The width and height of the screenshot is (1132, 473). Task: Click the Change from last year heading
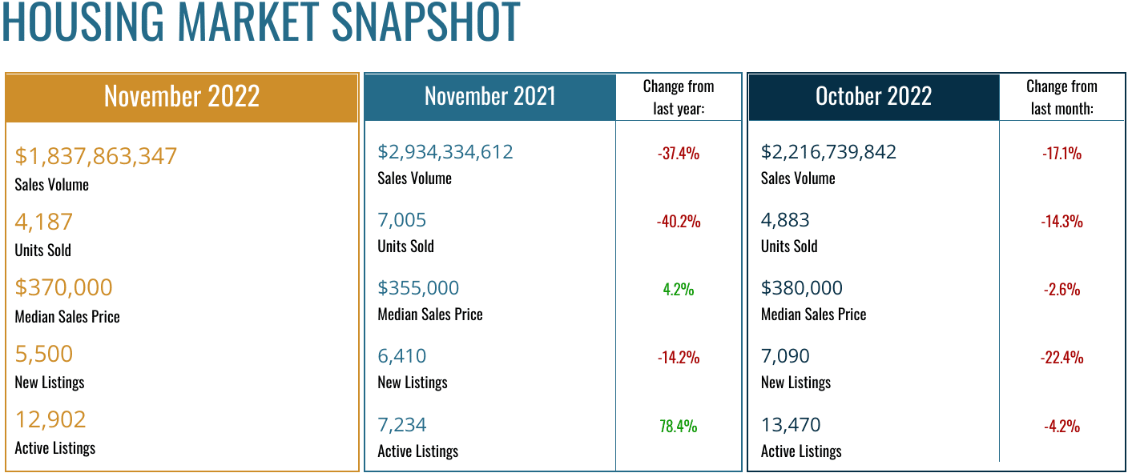tap(679, 97)
